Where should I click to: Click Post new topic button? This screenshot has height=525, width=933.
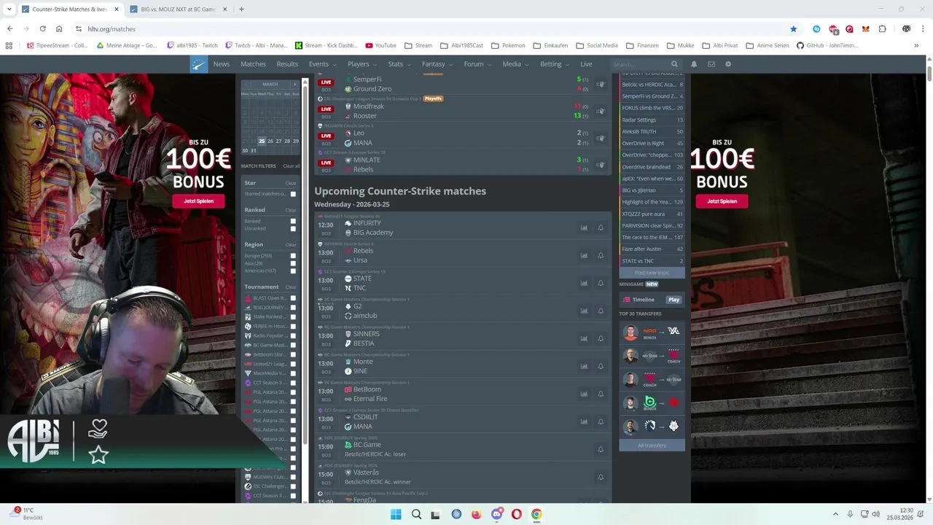652,273
